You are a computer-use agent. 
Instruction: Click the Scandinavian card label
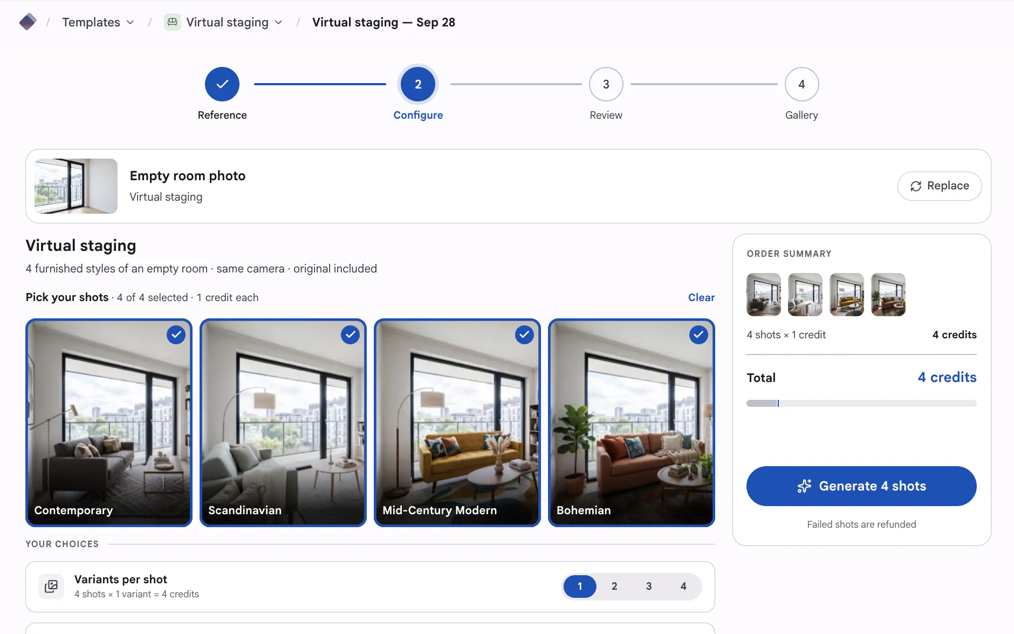click(x=245, y=510)
